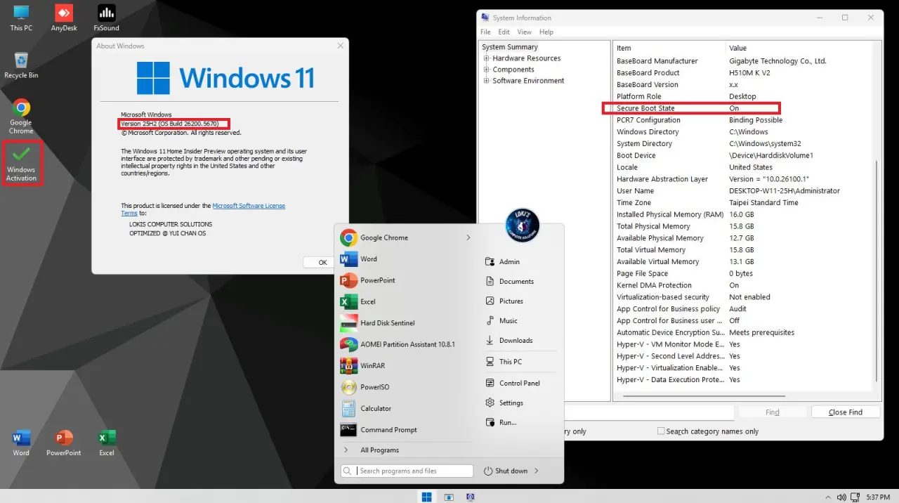899x503 pixels.
Task: Select the Recycle Bin on desktop
Action: point(21,65)
